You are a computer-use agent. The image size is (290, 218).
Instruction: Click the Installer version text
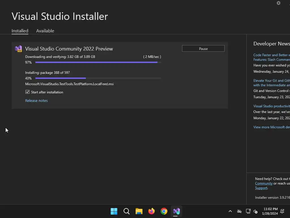click(272, 198)
